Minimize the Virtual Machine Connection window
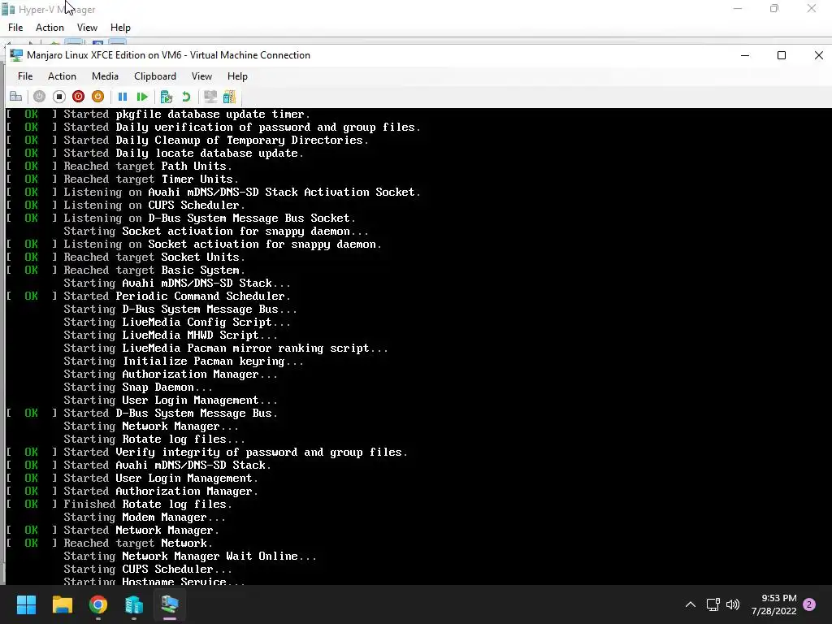Screen dimensions: 832x624 745,55
